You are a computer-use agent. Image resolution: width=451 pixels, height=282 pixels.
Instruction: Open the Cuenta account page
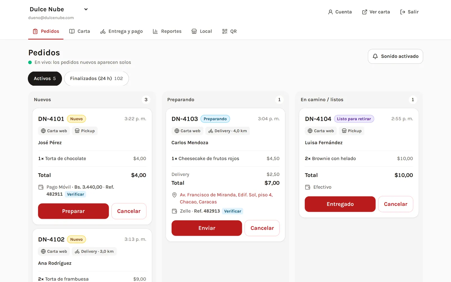coord(340,12)
